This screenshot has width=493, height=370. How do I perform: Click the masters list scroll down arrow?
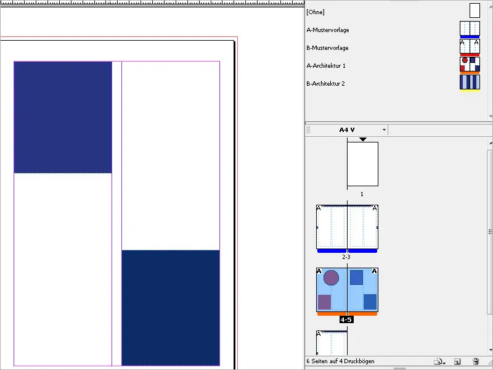tap(491, 117)
